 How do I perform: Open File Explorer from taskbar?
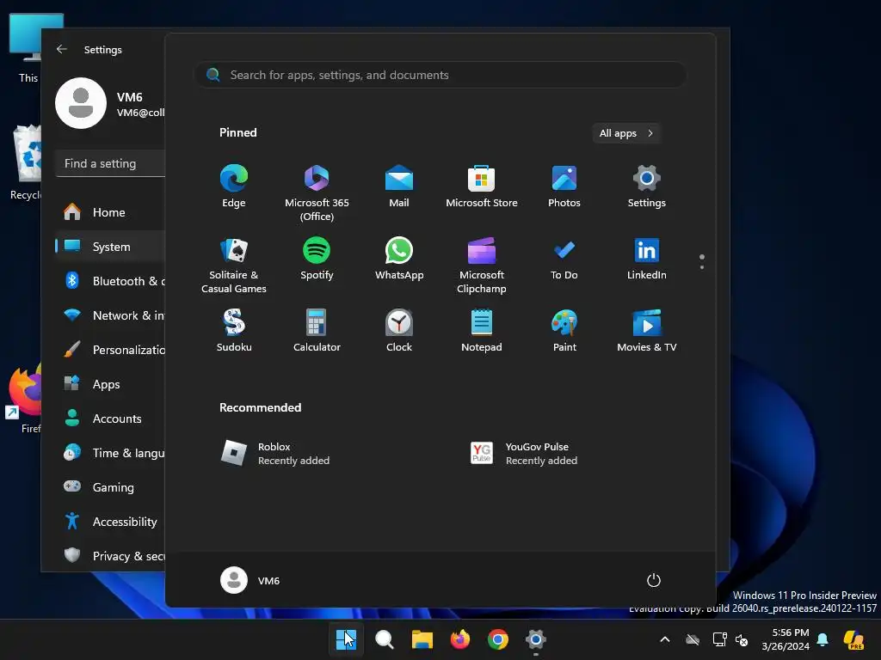coord(422,639)
